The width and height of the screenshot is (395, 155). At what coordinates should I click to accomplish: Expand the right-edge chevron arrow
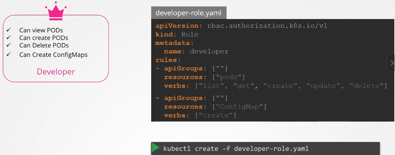pos(392,63)
